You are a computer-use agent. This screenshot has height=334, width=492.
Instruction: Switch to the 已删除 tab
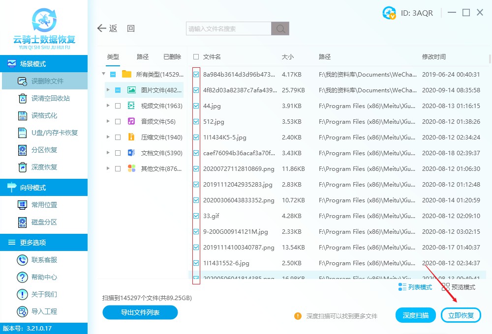click(x=172, y=56)
